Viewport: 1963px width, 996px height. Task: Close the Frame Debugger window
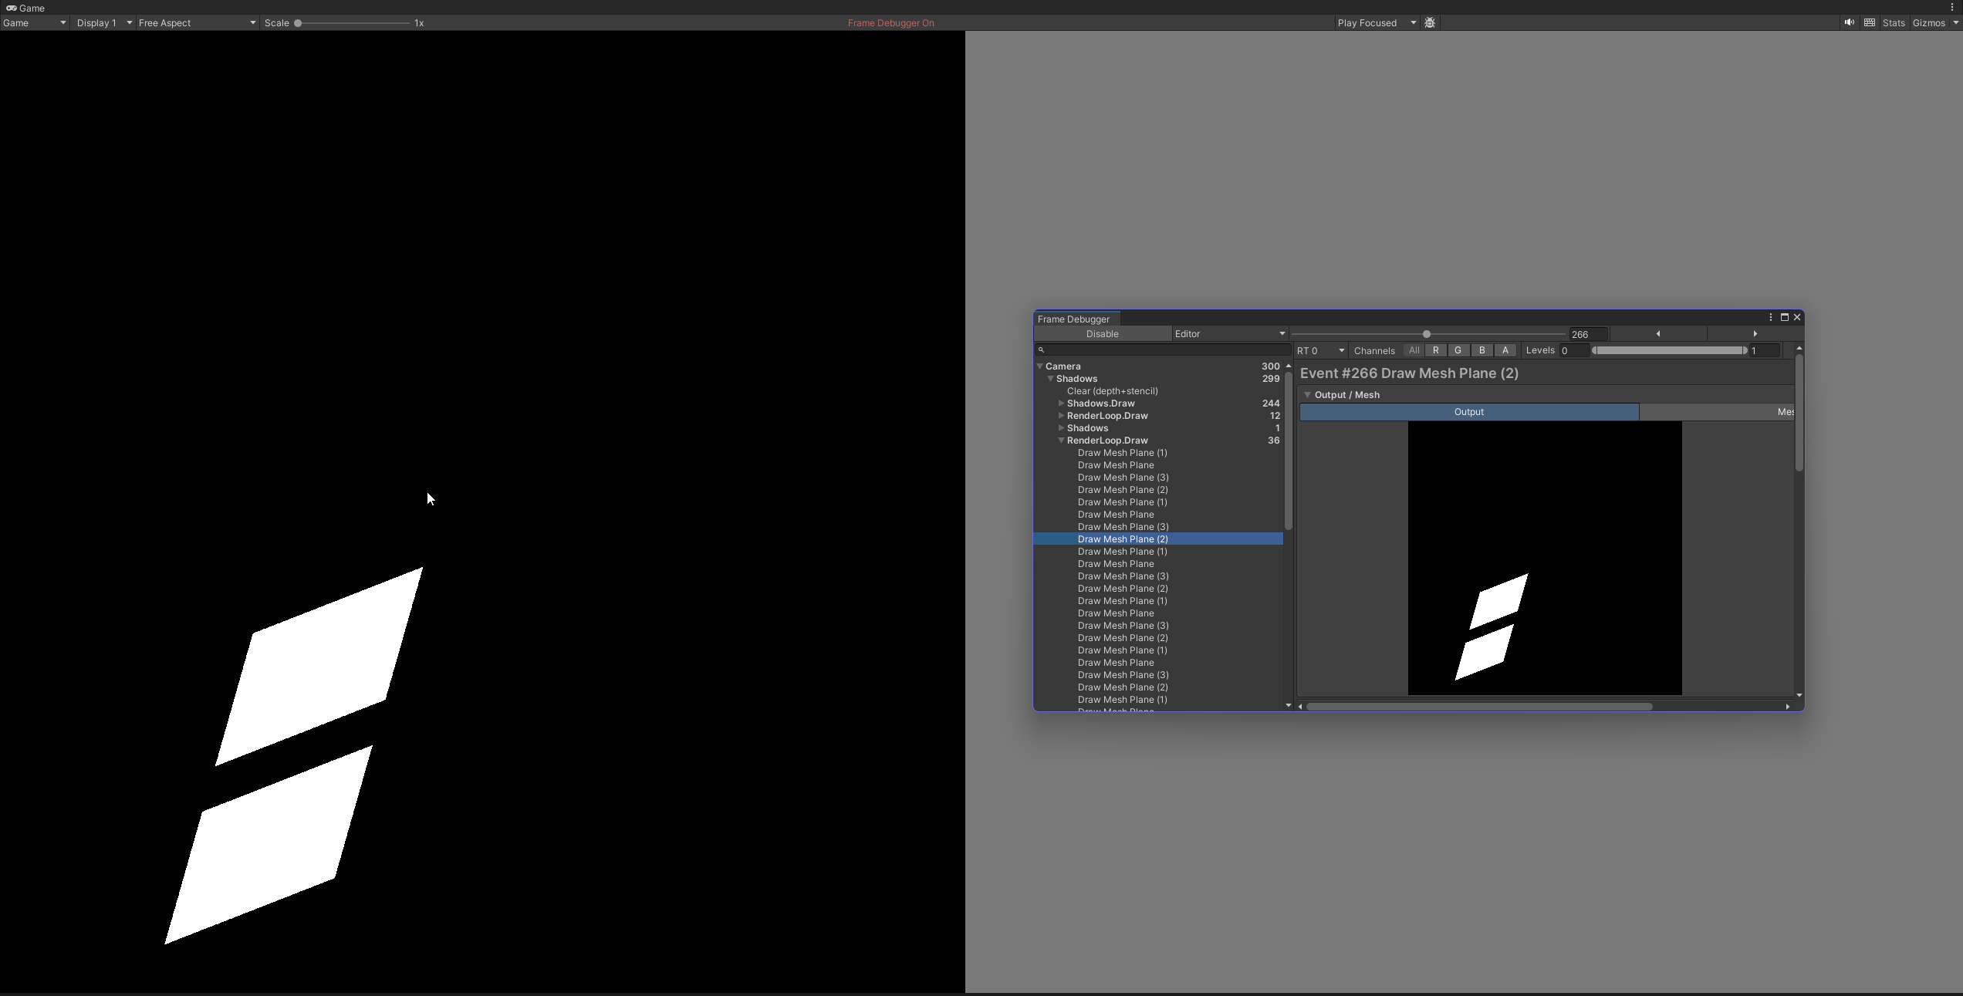1797,318
